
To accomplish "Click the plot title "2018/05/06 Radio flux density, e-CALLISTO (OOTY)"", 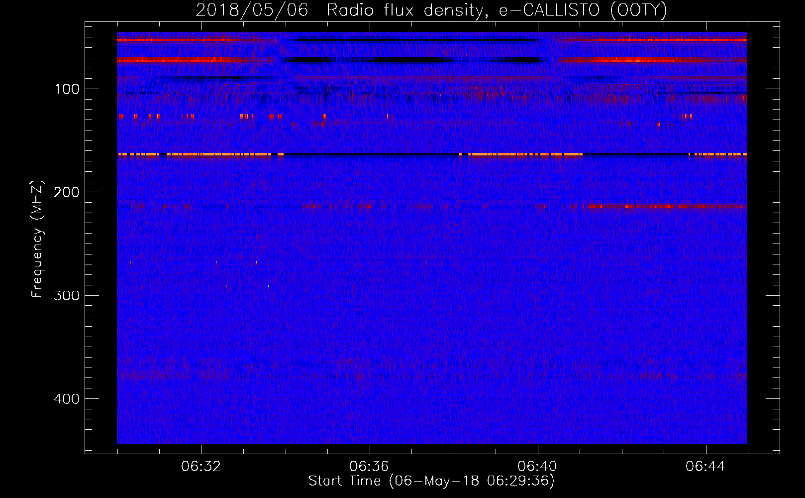I will coord(431,10).
